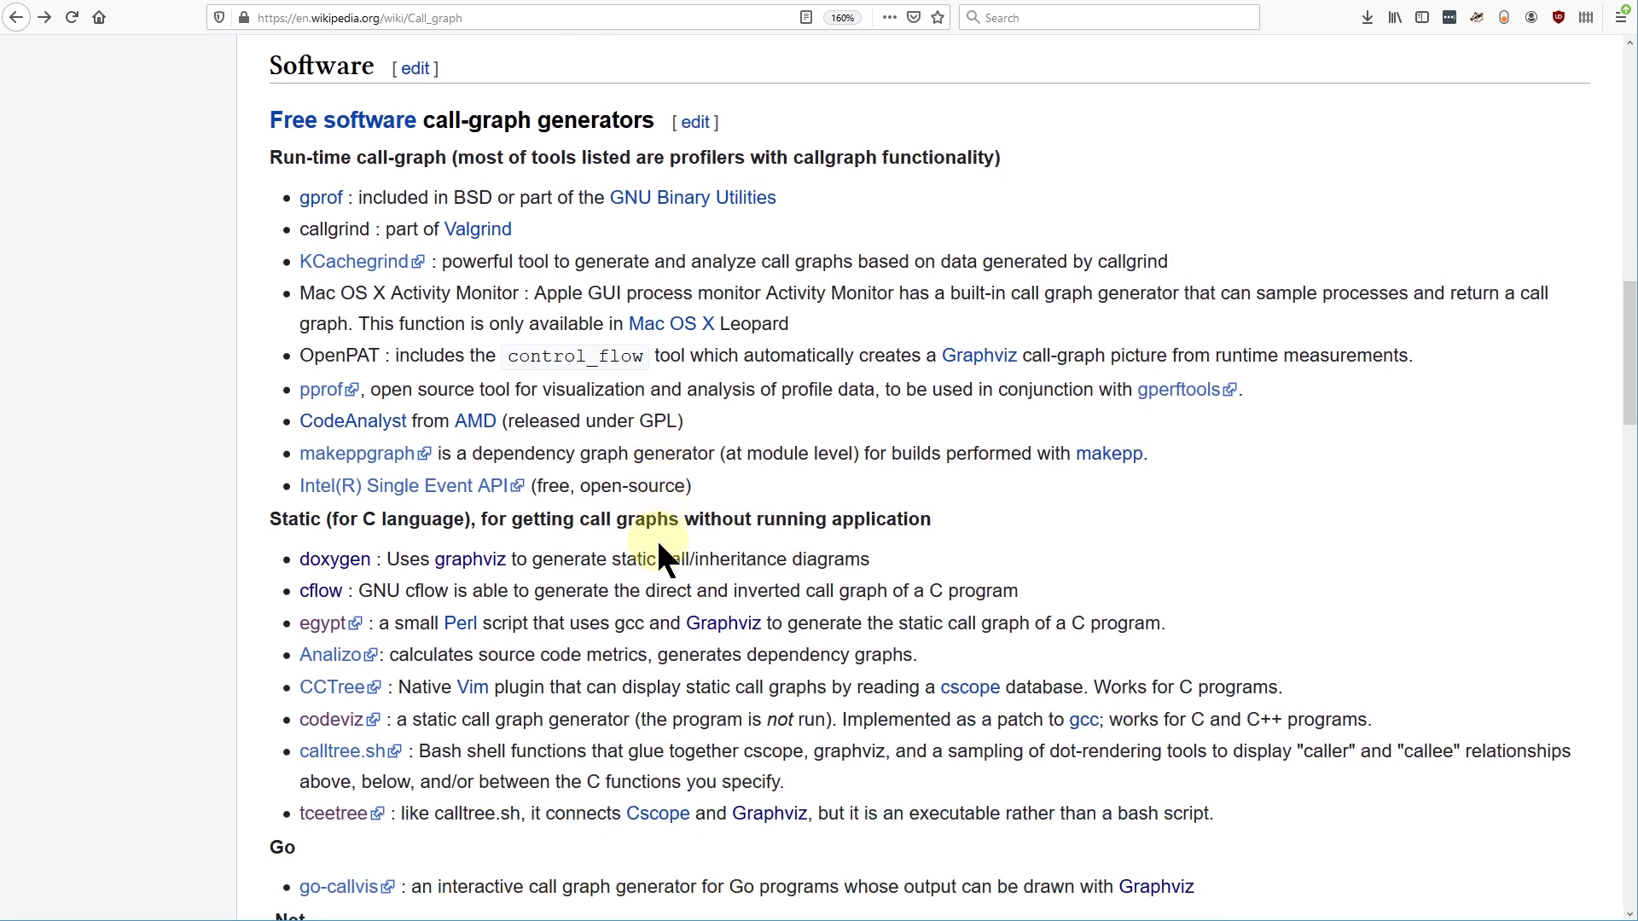
Task: Open the makepp link
Action: pos(1109,454)
